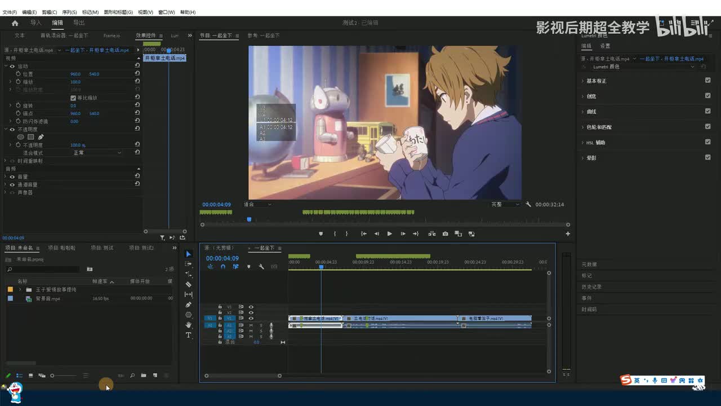The height and width of the screenshot is (406, 721).
Task: Click the Home icon in the header
Action: point(15,23)
